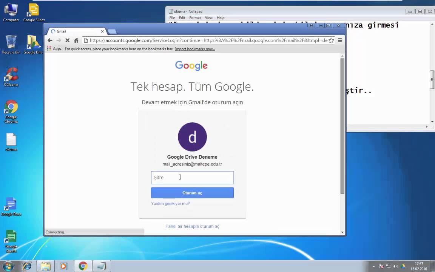Select the Recycle Bin icon
The image size is (435, 272).
[x=11, y=45]
